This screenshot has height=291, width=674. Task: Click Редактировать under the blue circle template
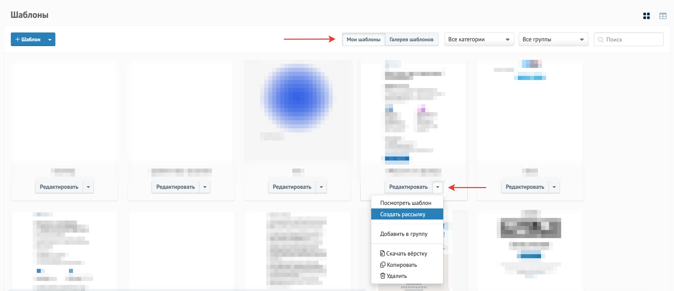click(292, 187)
